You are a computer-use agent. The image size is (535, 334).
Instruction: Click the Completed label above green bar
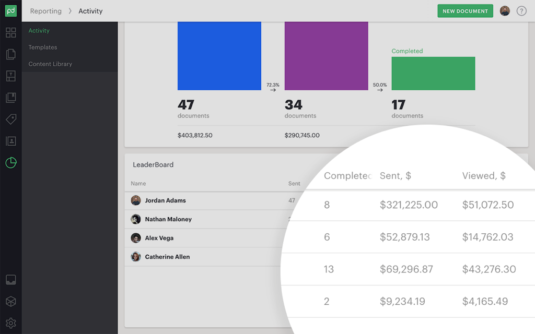pos(407,51)
